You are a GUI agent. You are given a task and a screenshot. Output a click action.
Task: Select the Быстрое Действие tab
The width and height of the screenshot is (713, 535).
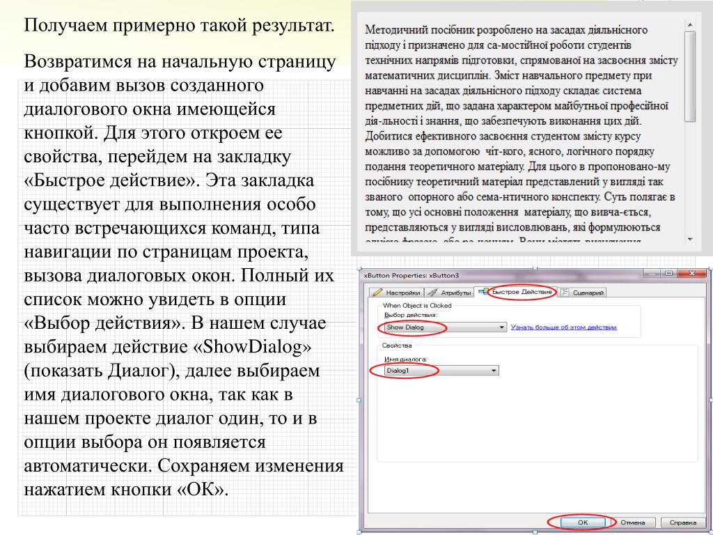(x=517, y=292)
